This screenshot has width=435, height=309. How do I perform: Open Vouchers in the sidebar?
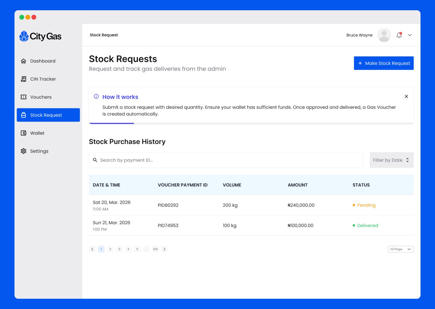point(48,97)
